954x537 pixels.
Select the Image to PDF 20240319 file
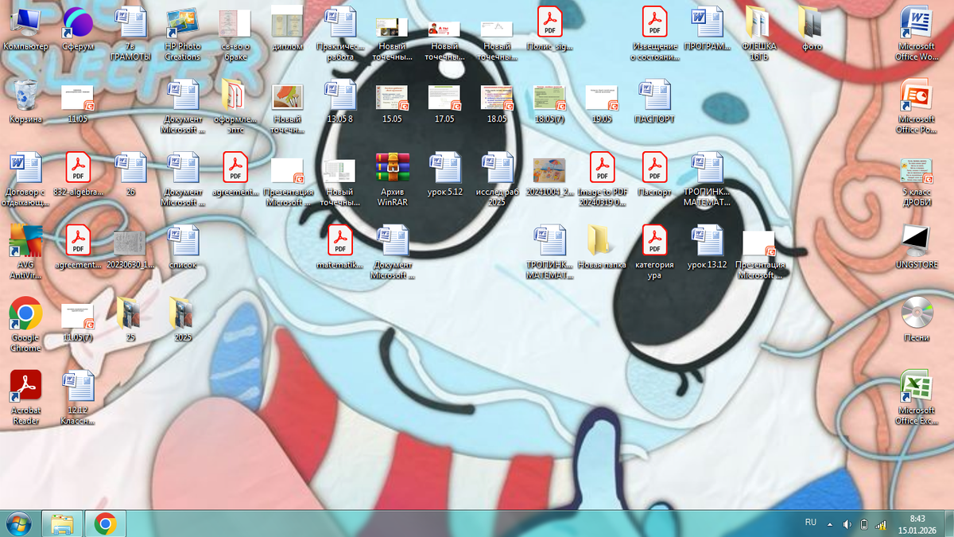[x=602, y=180]
